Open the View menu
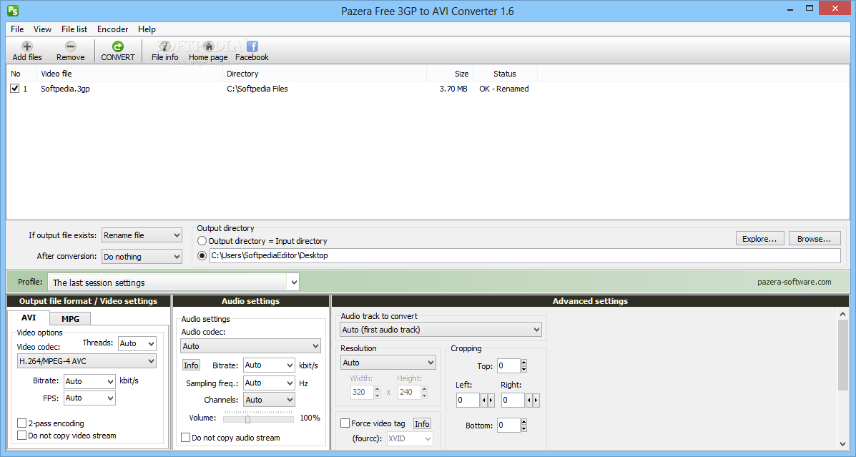This screenshot has width=856, height=457. click(x=43, y=29)
